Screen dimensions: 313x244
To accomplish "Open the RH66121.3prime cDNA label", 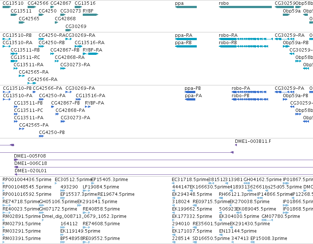I will 238,194.
